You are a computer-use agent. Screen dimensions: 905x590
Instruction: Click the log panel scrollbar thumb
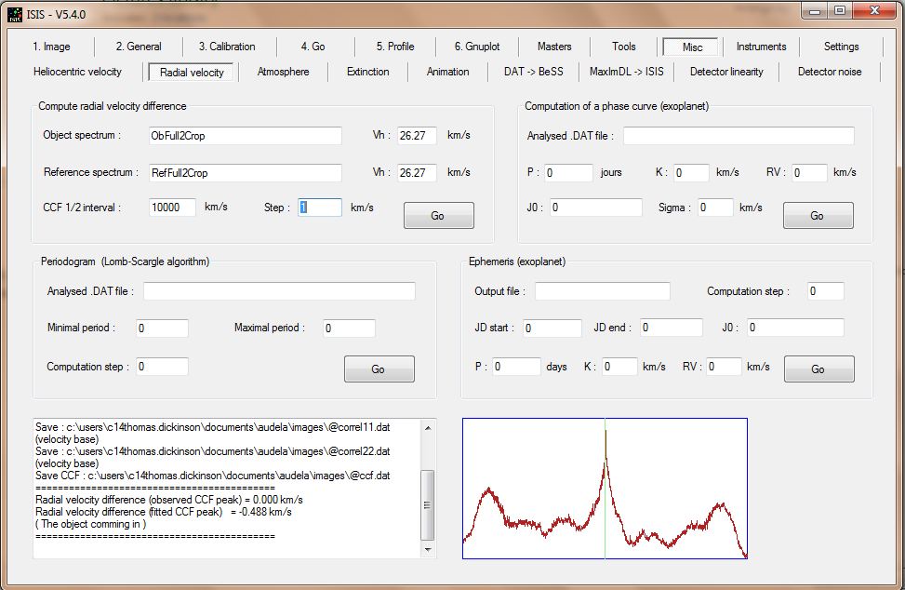click(428, 504)
